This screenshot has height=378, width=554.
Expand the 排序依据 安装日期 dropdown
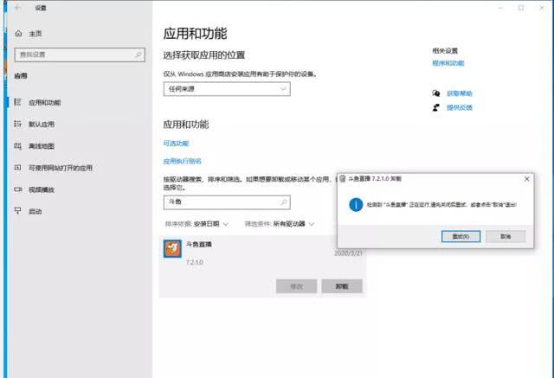pyautogui.click(x=196, y=224)
